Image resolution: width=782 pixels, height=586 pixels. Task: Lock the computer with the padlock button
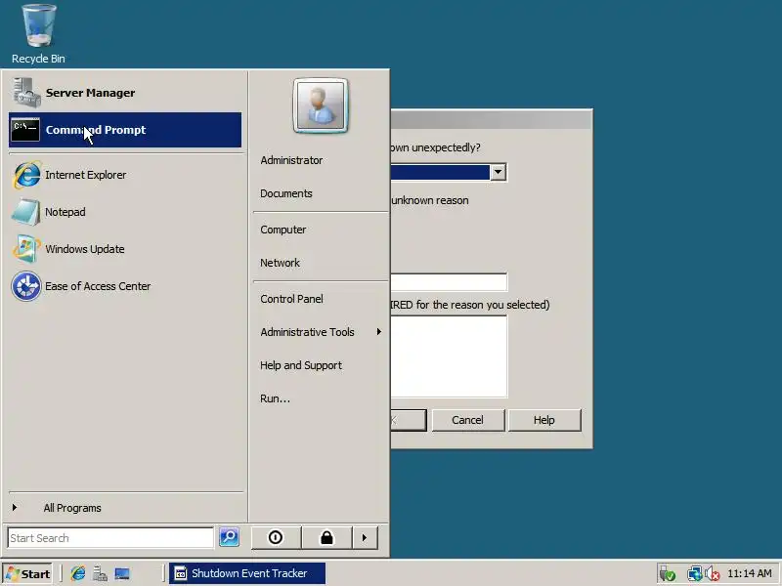(x=327, y=538)
